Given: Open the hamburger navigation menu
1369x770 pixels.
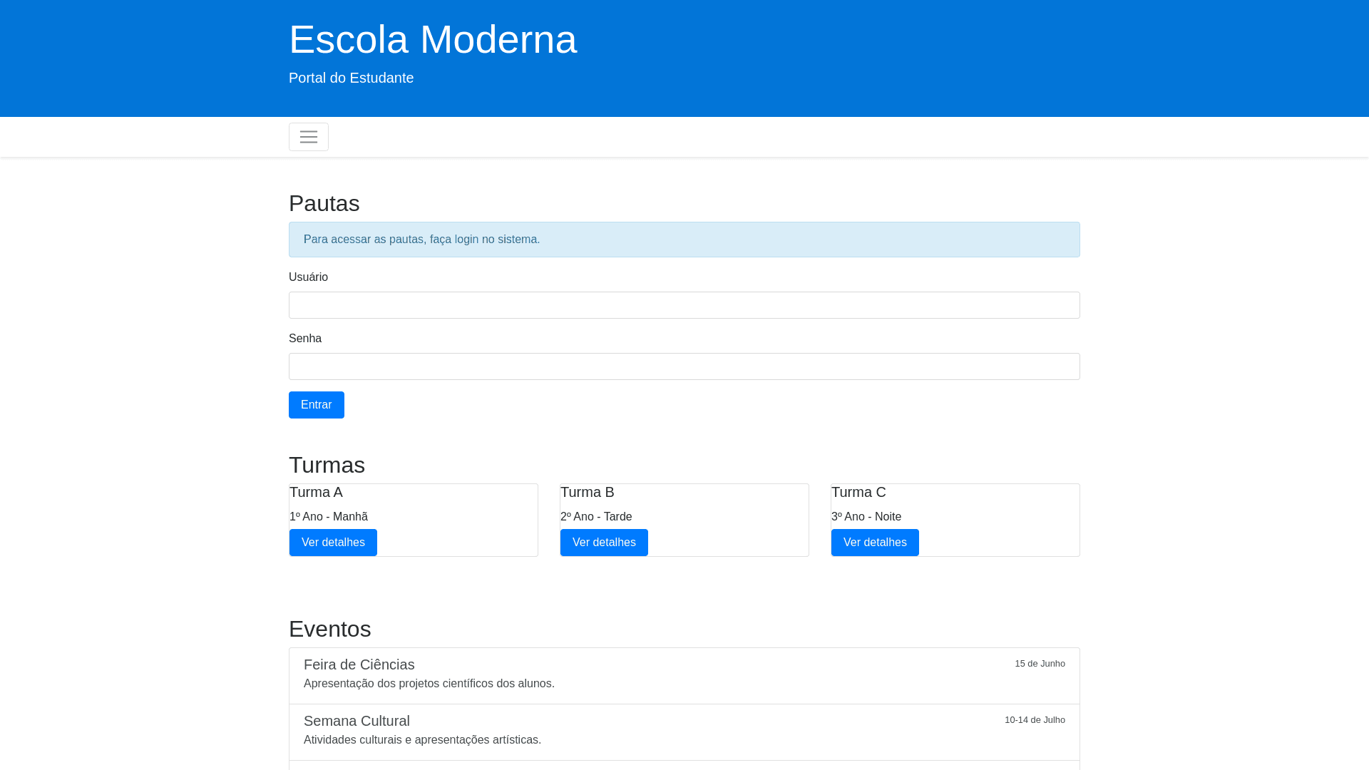Looking at the screenshot, I should [x=308, y=137].
